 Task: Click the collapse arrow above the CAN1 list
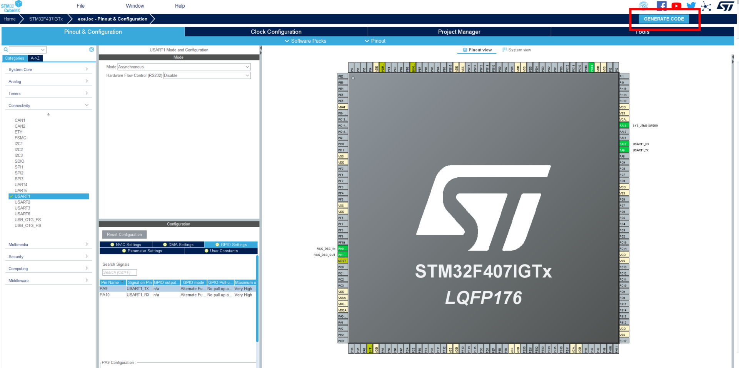[x=48, y=115]
